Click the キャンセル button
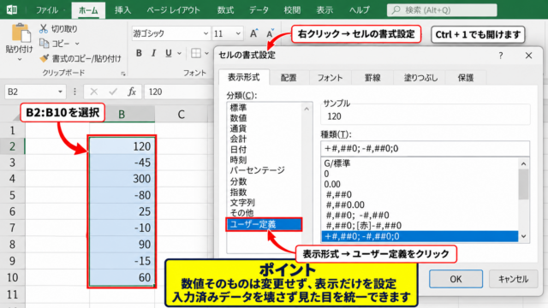548x308 pixels. tap(513, 279)
